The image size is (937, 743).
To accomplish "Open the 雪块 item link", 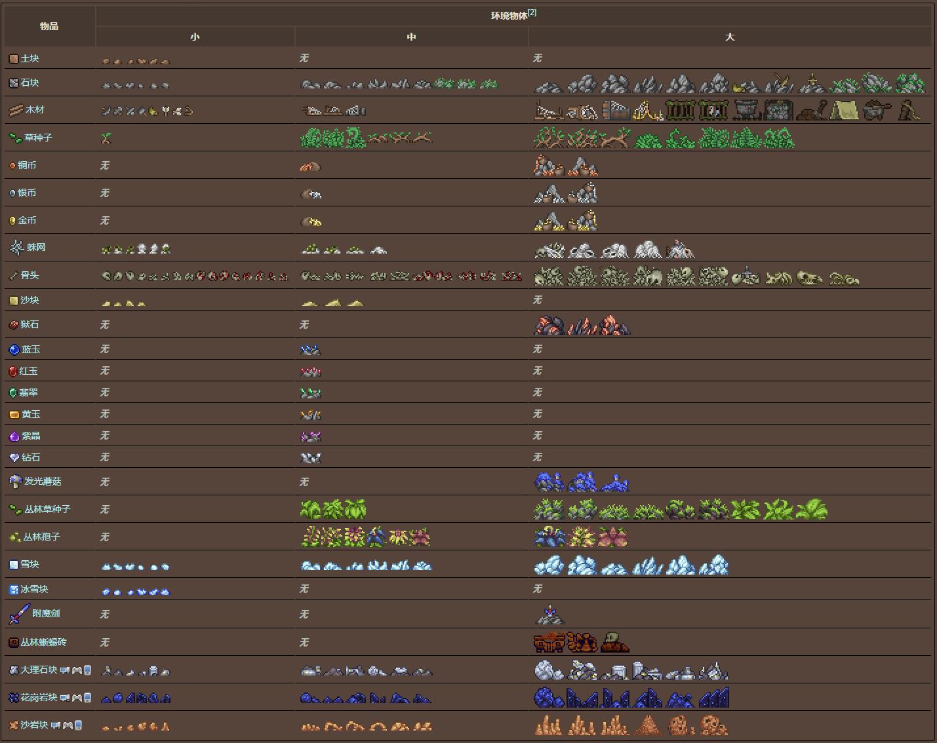I will [x=30, y=564].
